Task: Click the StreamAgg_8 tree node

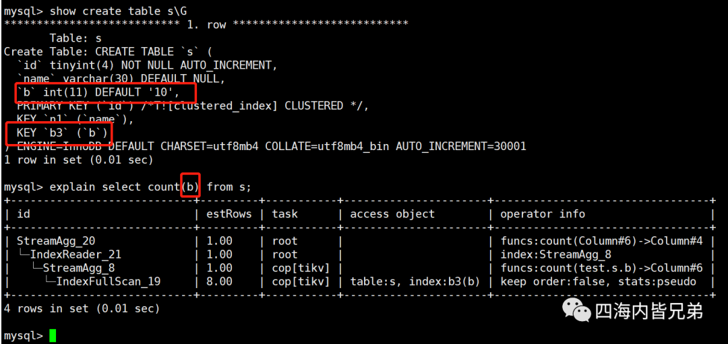Action: click(x=77, y=267)
